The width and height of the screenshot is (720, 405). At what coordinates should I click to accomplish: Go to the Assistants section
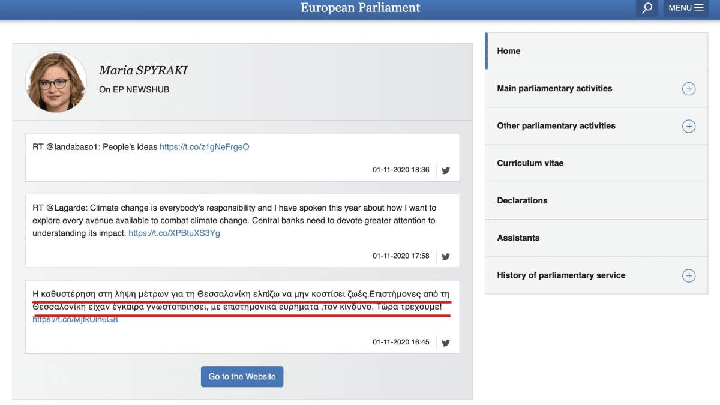coord(518,238)
